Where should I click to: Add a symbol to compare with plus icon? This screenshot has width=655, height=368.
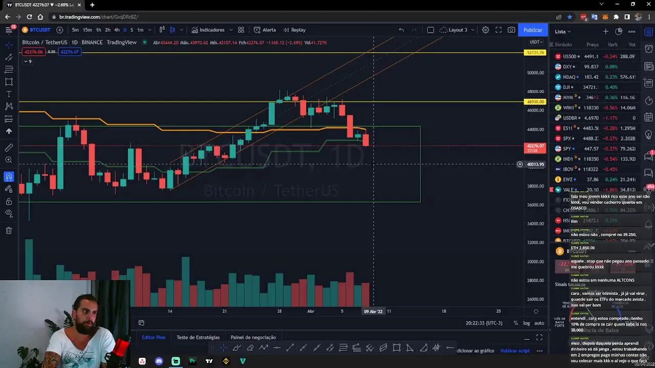[60, 30]
